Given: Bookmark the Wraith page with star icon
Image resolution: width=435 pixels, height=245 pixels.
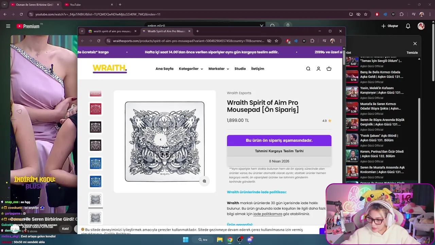Looking at the screenshot, I should (276, 41).
